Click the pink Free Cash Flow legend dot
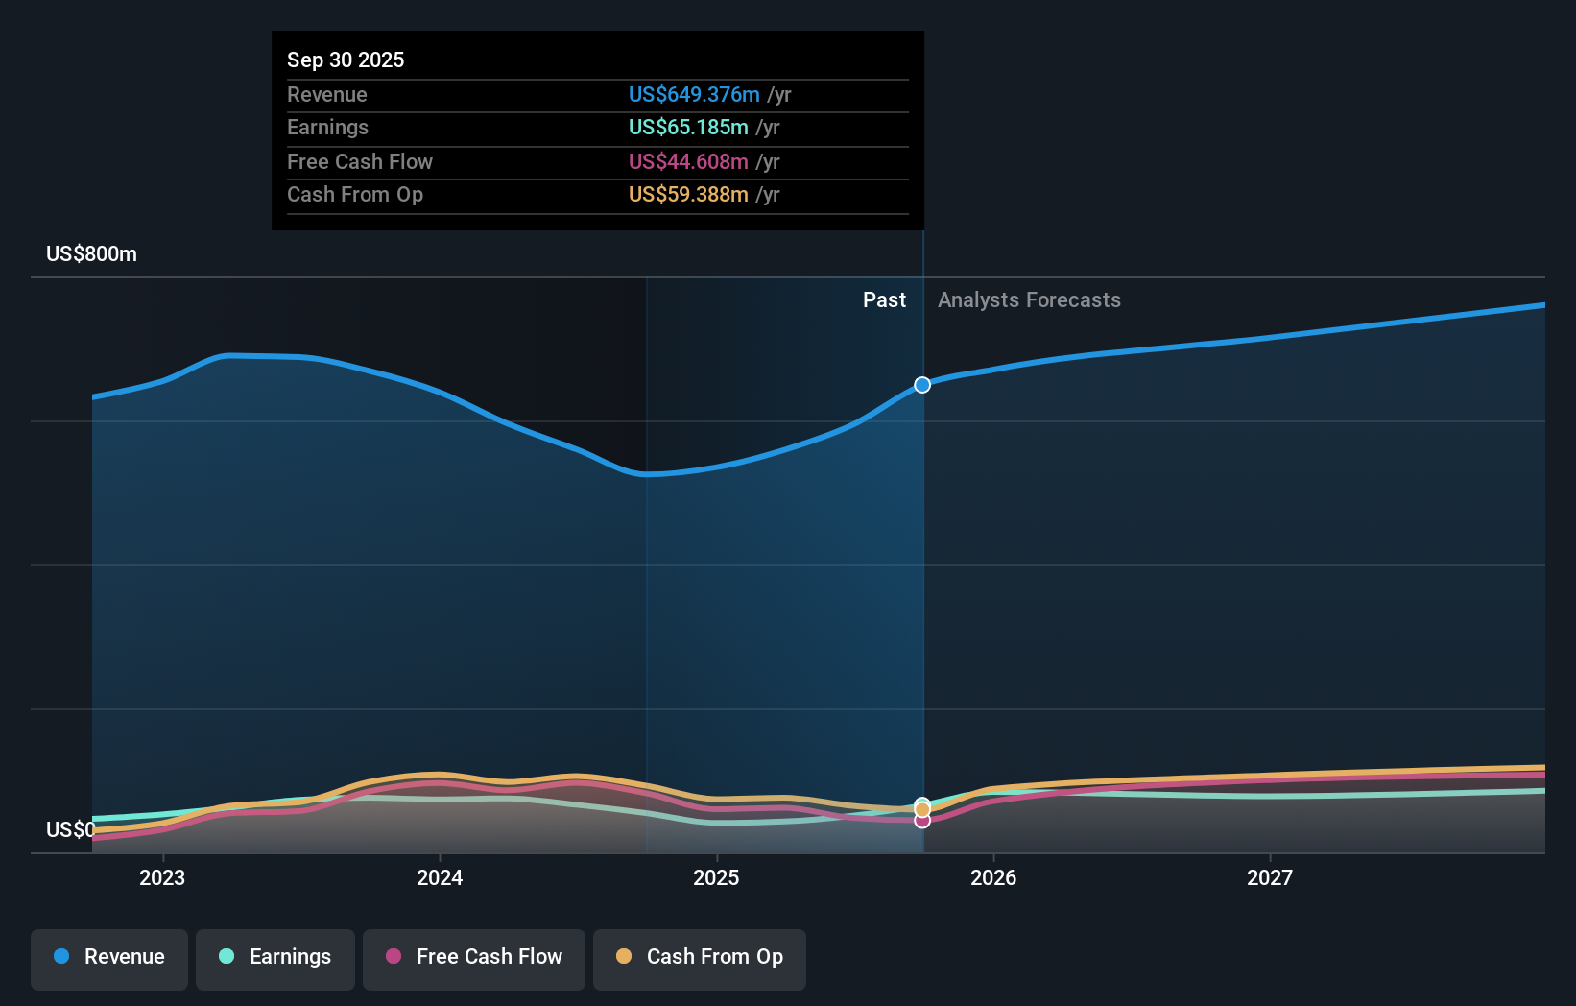 pyautogui.click(x=394, y=958)
